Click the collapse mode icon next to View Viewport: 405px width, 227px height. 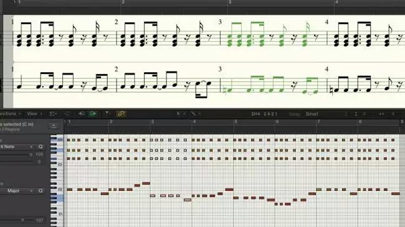[x=53, y=114]
